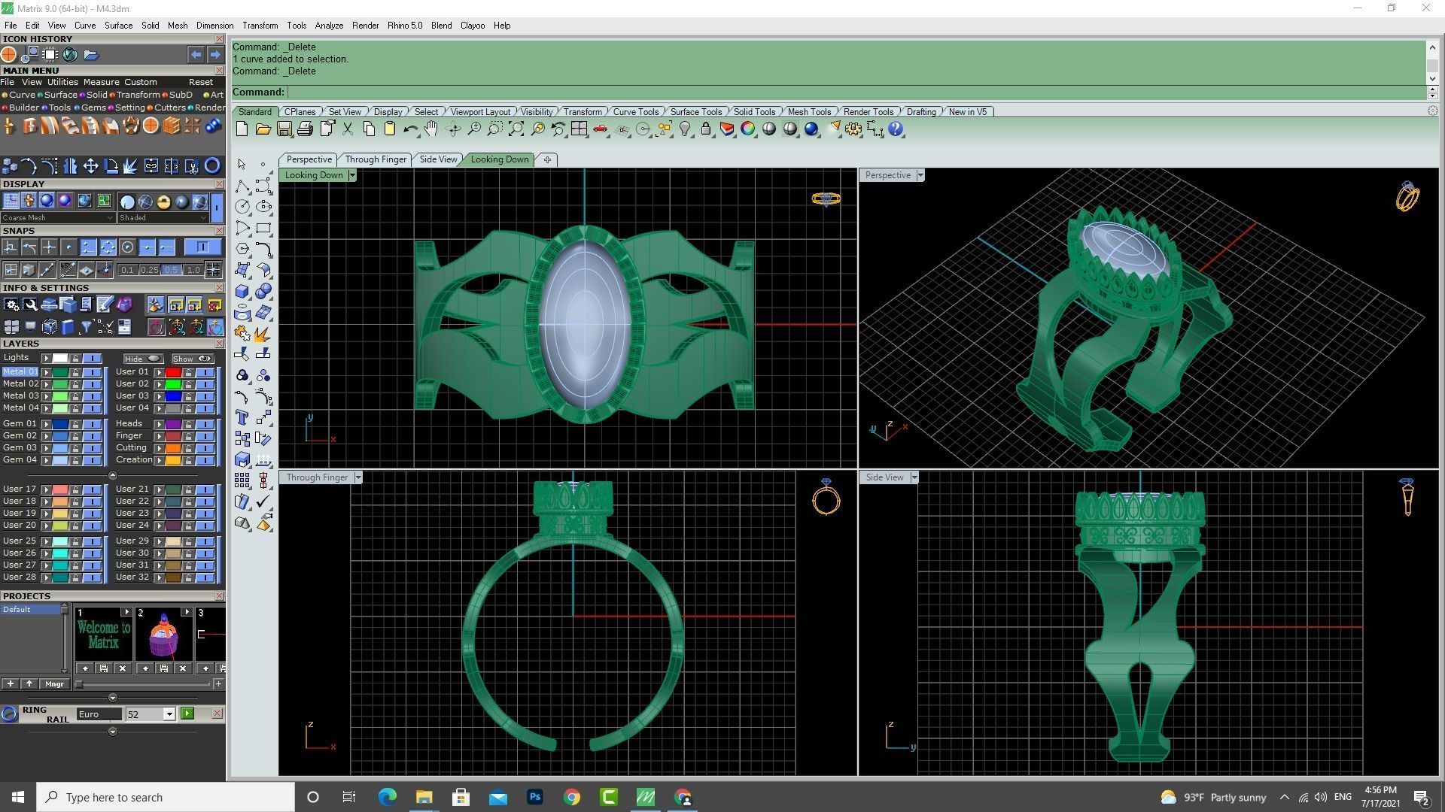Click the blue ring icon in Main Menu
This screenshot has height=812, width=1445.
[x=212, y=166]
